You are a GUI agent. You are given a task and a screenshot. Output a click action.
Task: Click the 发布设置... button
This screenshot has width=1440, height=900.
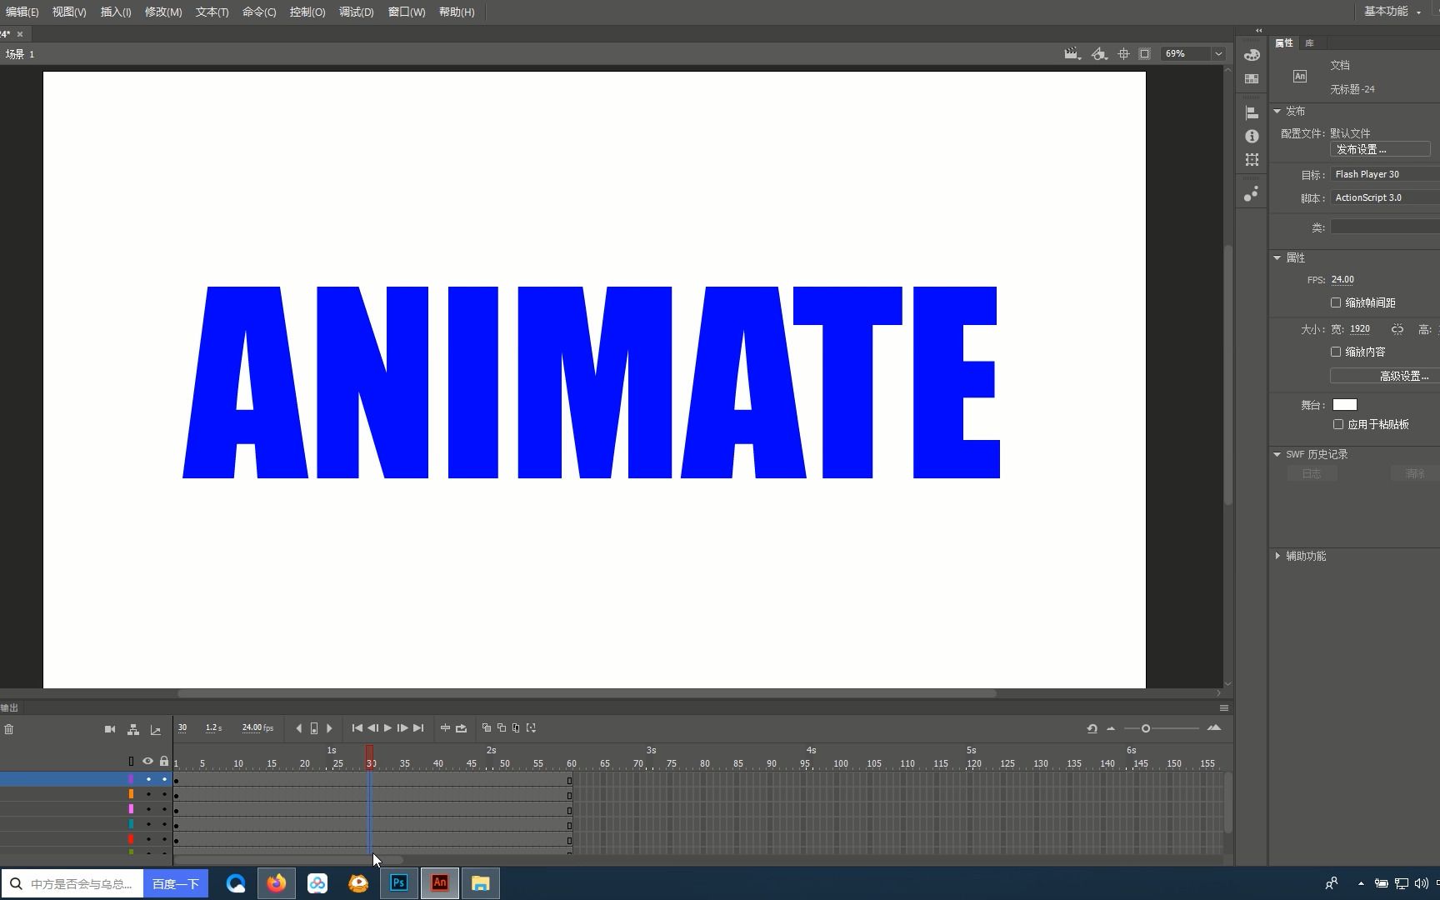pyautogui.click(x=1380, y=149)
